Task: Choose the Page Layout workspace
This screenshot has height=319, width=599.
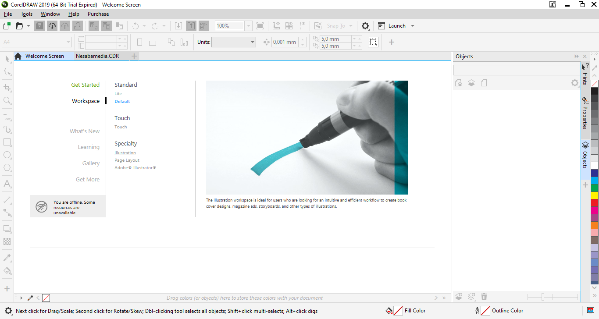Action: (127, 160)
